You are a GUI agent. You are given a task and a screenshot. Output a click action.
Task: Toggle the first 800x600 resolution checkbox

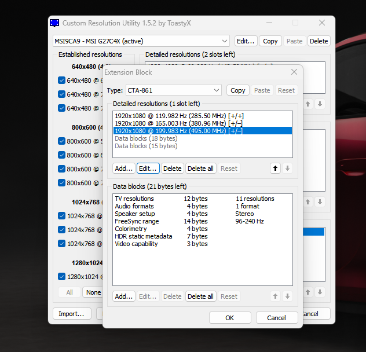point(62,141)
